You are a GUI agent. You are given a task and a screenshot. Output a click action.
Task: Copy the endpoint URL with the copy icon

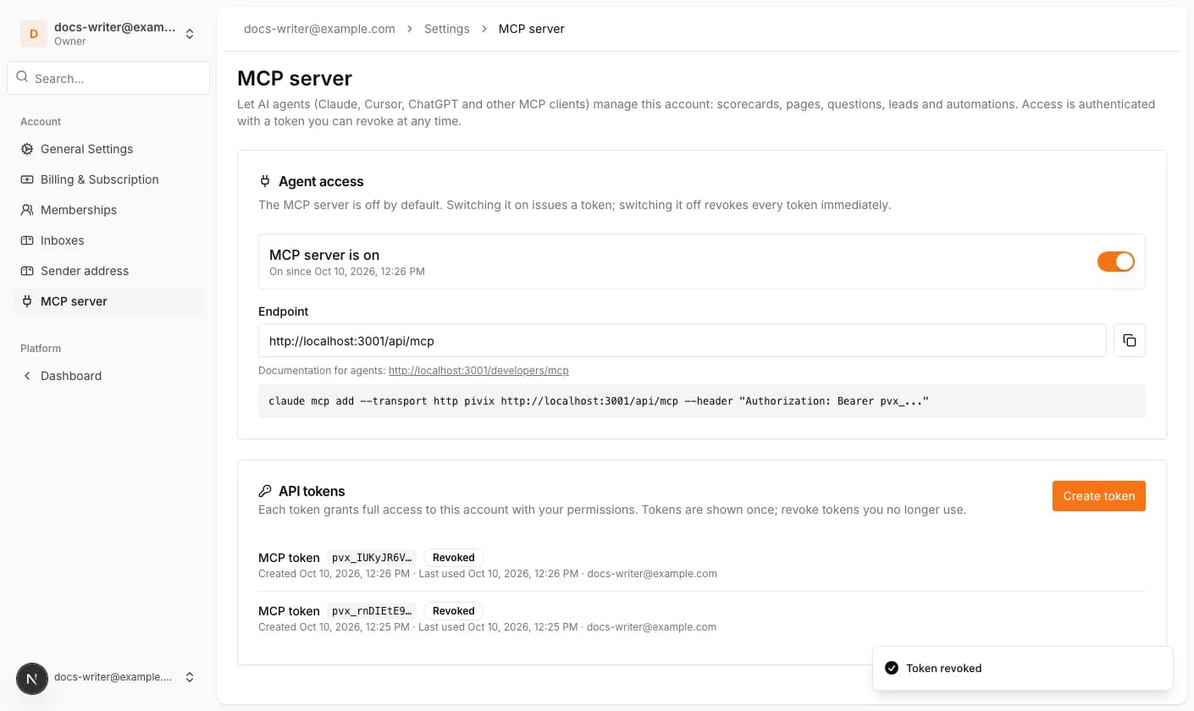click(1130, 340)
